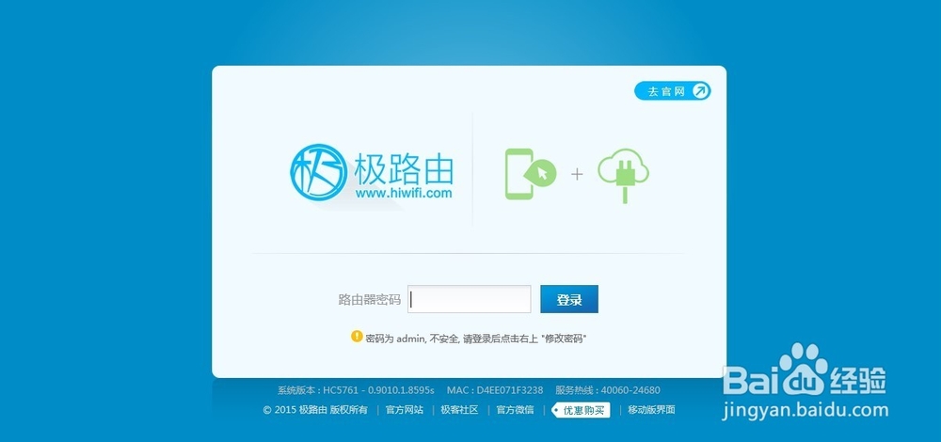Image resolution: width=941 pixels, height=442 pixels.
Task: Open the www.hiwifi.com link text
Action: (x=404, y=193)
